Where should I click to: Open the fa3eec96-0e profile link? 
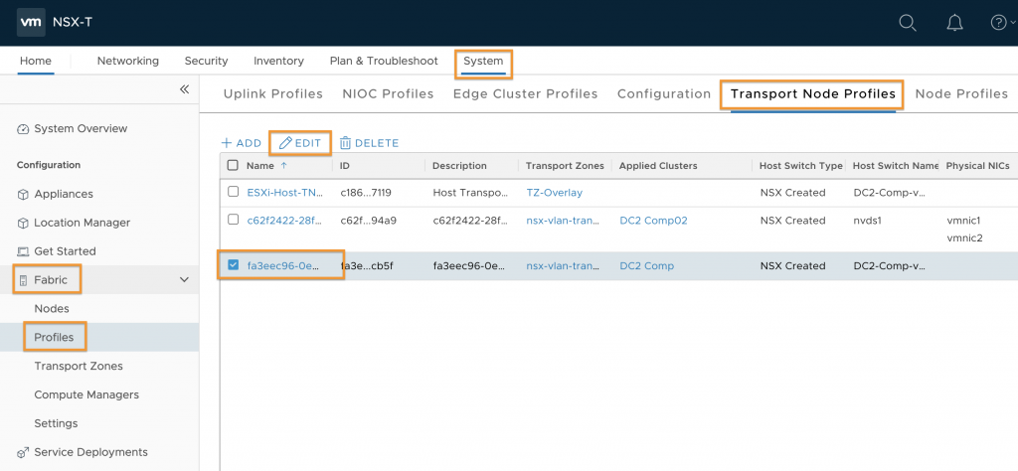click(283, 266)
